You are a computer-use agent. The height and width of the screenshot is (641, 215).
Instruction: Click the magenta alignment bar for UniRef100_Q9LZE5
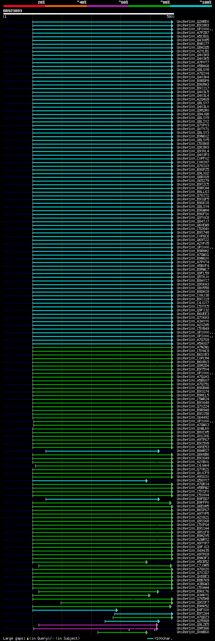click(98, 625)
